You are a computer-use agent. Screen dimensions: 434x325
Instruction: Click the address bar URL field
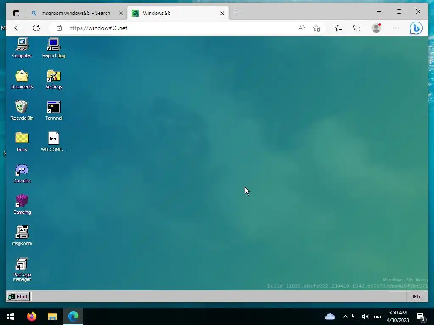[x=177, y=28]
